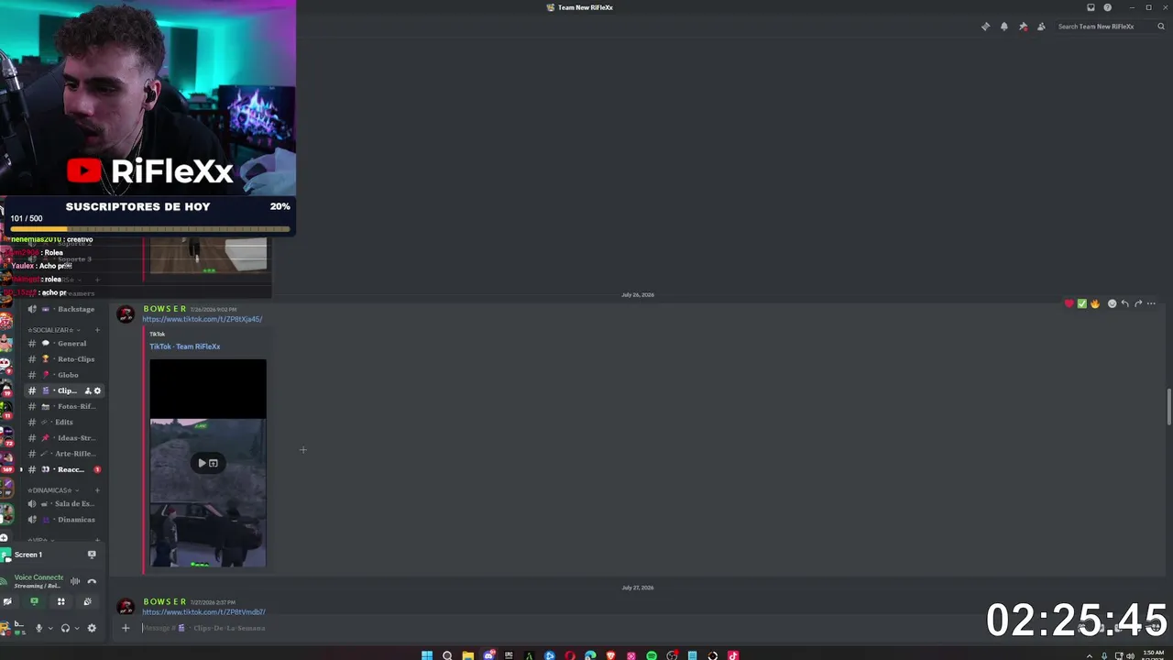Open more options for BOWSER's message

[x=1151, y=303]
